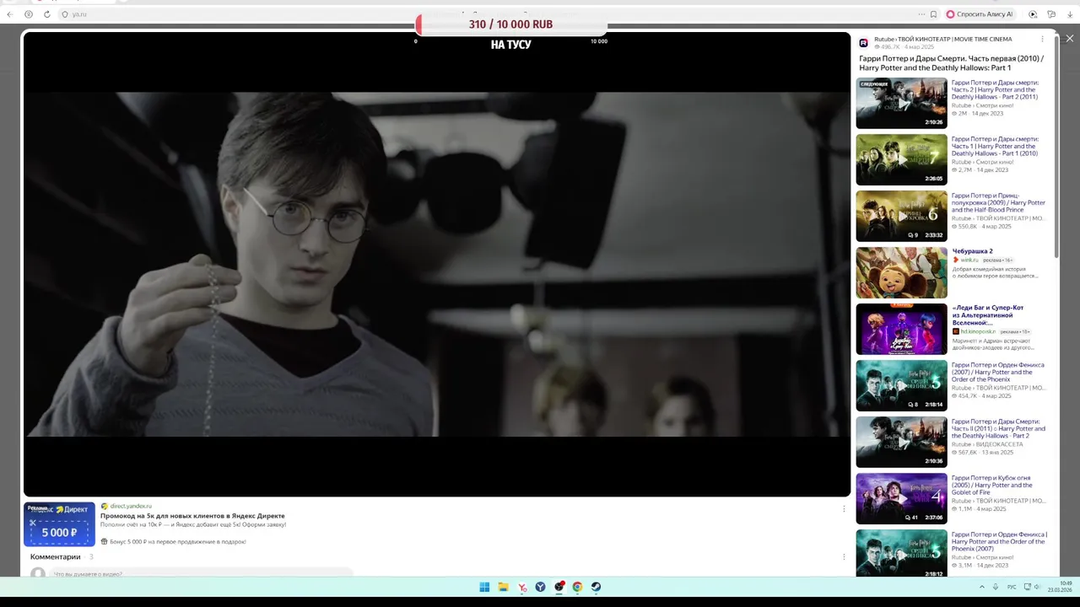Open Google Chrome from the taskbar
The height and width of the screenshot is (607, 1080).
click(x=577, y=587)
